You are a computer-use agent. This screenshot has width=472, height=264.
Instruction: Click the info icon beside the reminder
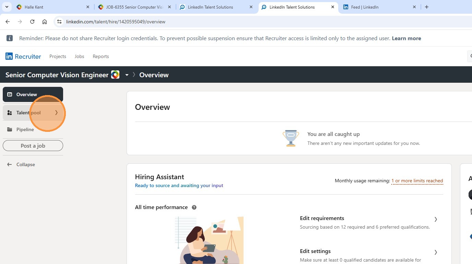[10, 38]
